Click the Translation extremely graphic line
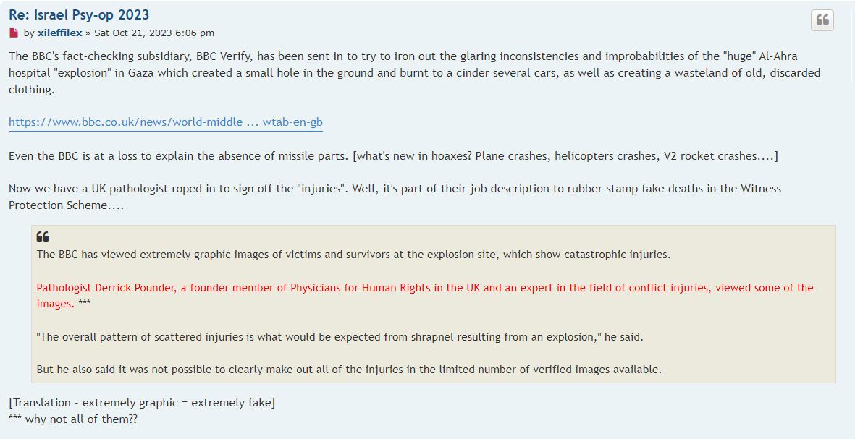Viewport: 855px width, 439px height. (142, 403)
